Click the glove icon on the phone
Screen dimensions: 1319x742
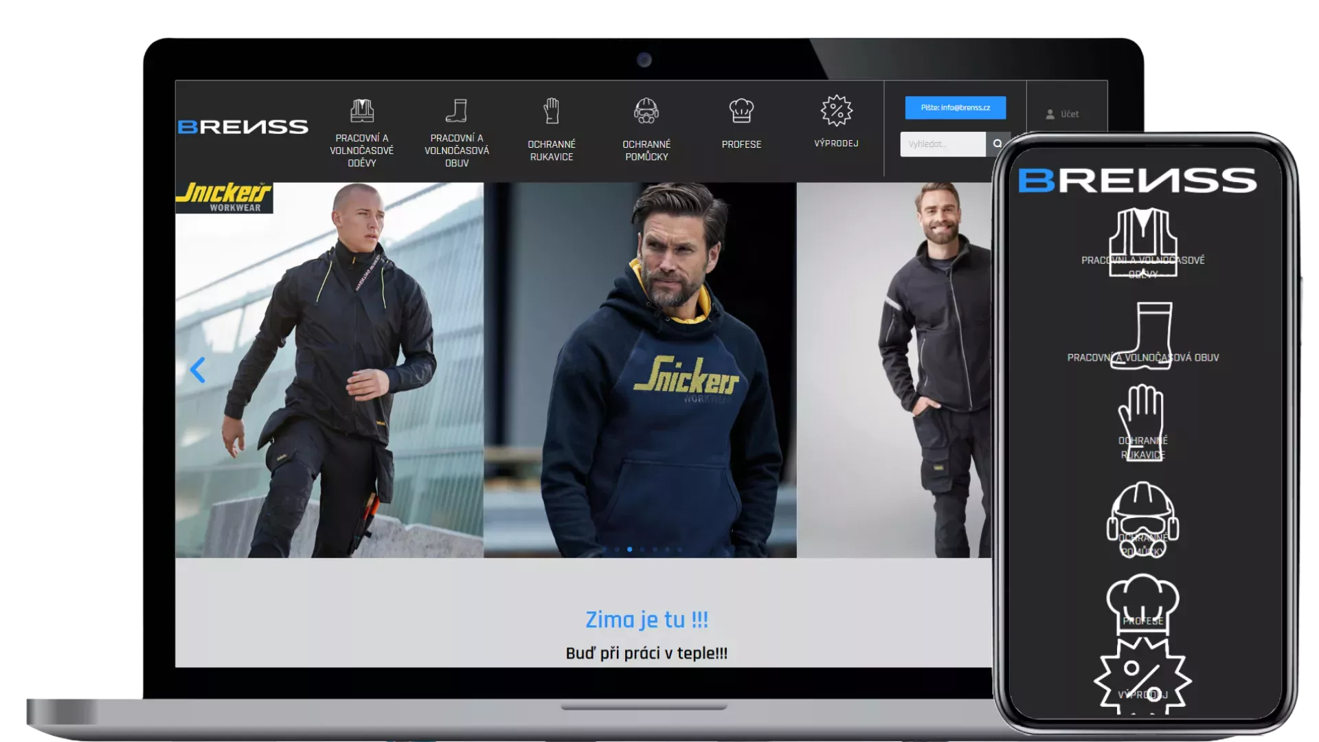click(x=1141, y=422)
